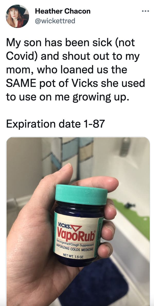Open the attached Vicks jar photo
This screenshot has height=306, width=154.
pos(78,221)
